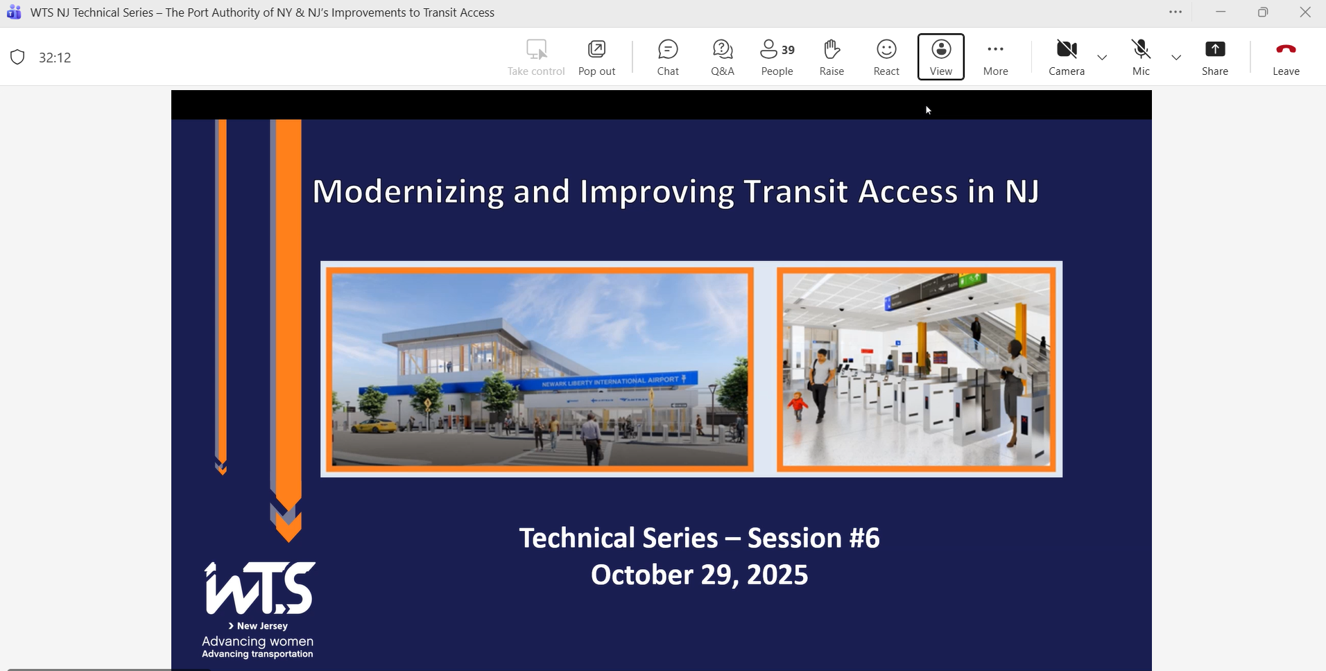Click the horizontal scrollbar at bottom

104,669
